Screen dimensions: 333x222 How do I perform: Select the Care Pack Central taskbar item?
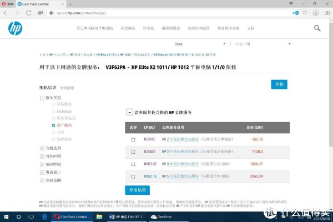72,216
